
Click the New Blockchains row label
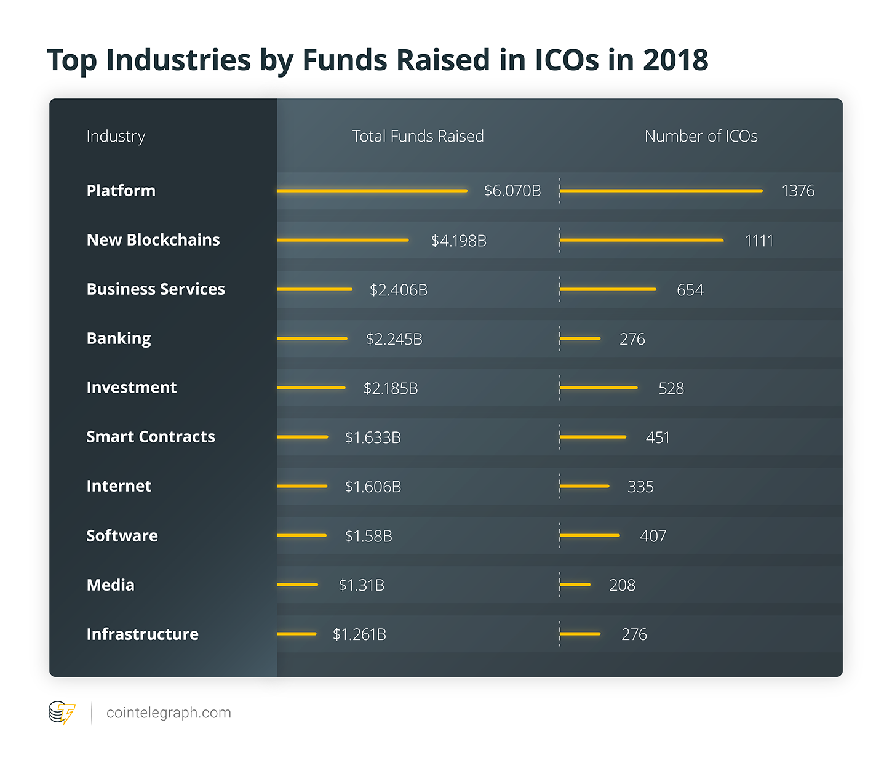pos(153,240)
